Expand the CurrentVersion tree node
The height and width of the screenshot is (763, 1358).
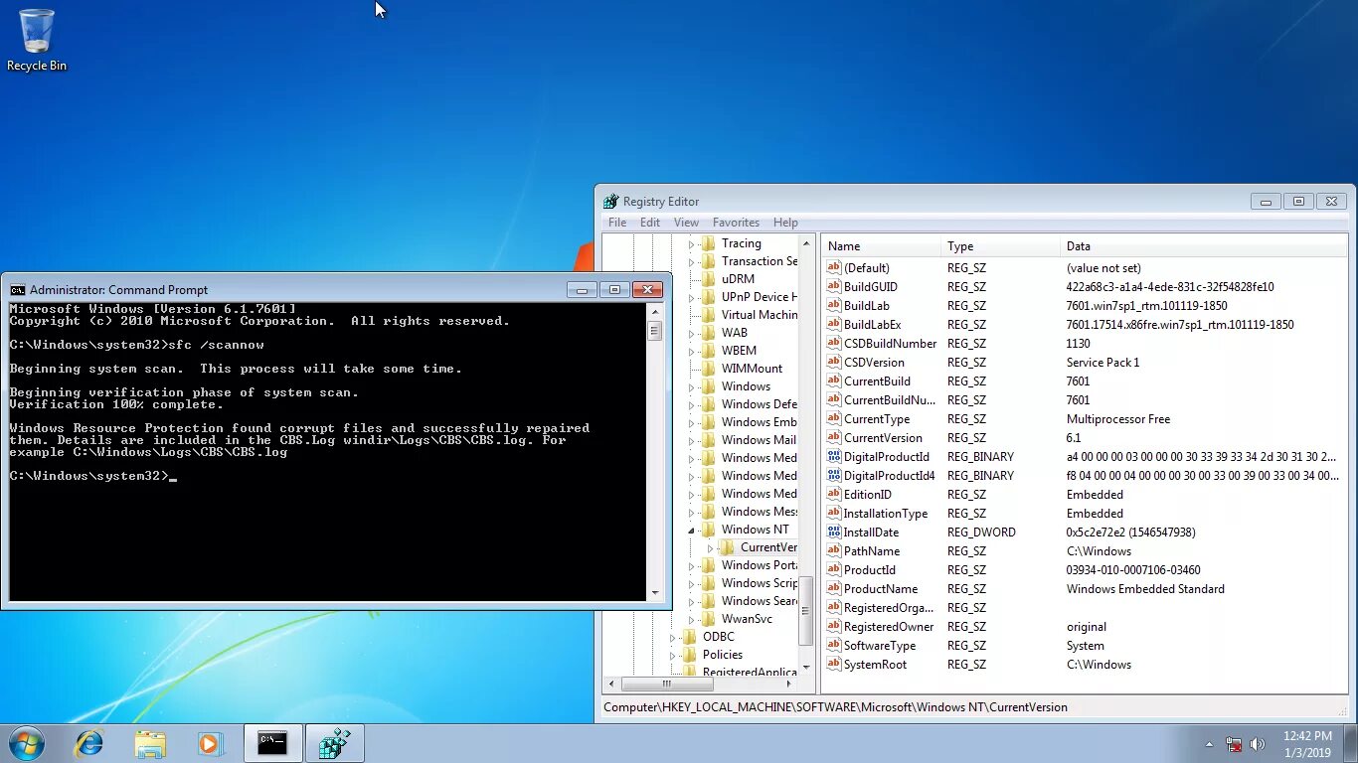pos(711,548)
